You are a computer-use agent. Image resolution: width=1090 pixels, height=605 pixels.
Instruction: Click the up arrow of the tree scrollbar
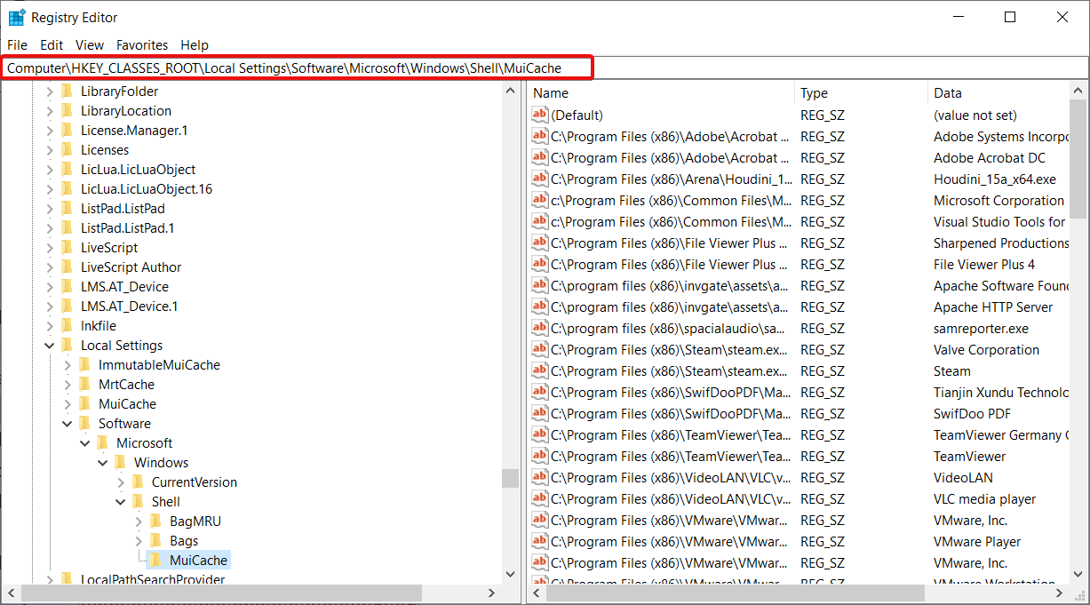coord(510,91)
